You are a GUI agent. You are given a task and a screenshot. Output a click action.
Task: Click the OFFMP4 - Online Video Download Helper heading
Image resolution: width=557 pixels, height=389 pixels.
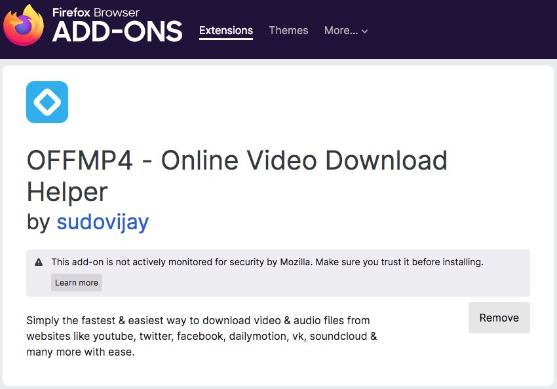point(237,176)
